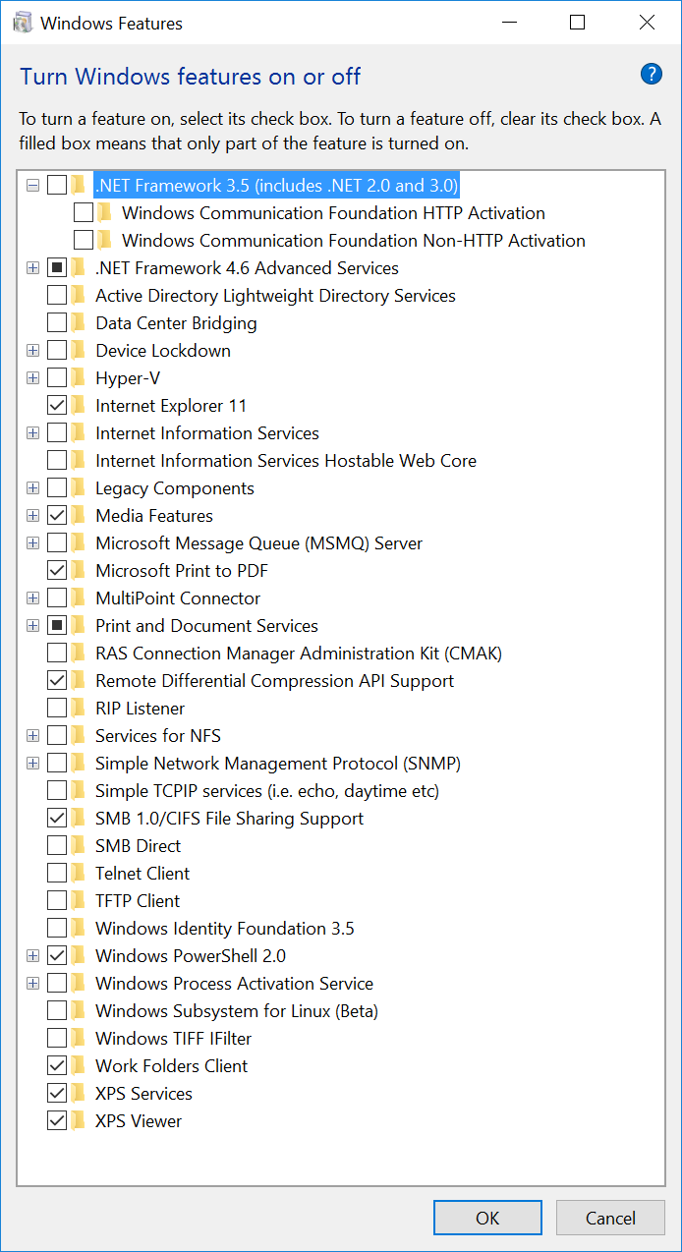Image resolution: width=682 pixels, height=1252 pixels.
Task: Select the Microsoft Print to PDF item
Action: 181,571
